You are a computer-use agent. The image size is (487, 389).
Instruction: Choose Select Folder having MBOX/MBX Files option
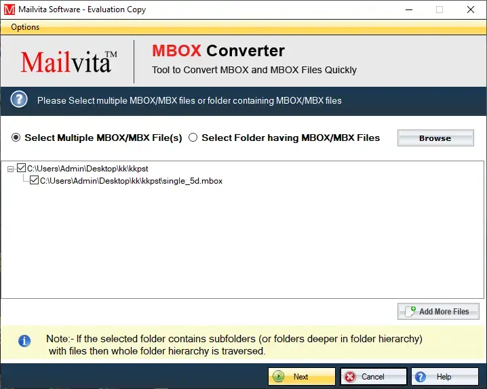[x=193, y=138]
